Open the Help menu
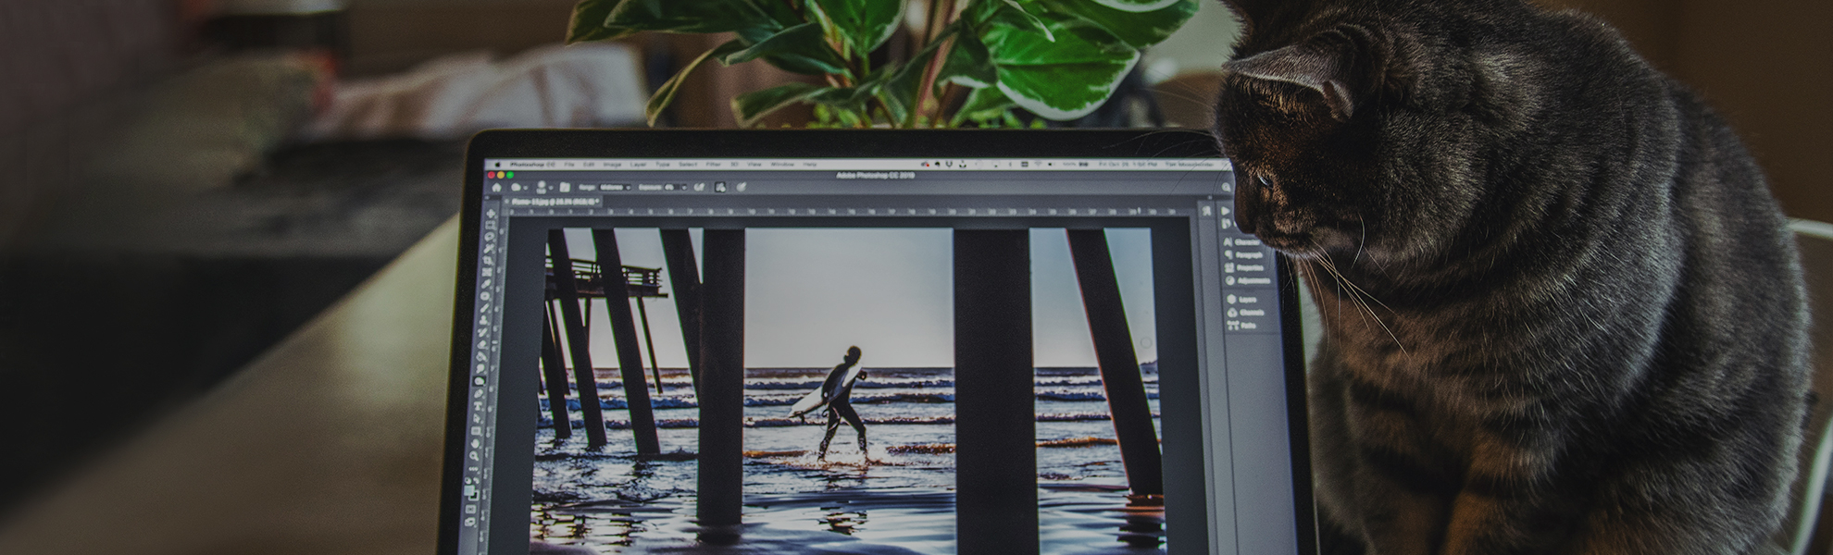 pos(810,165)
